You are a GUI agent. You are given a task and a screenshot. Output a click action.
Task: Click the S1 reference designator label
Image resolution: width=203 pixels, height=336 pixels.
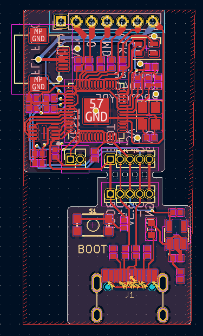93,211
